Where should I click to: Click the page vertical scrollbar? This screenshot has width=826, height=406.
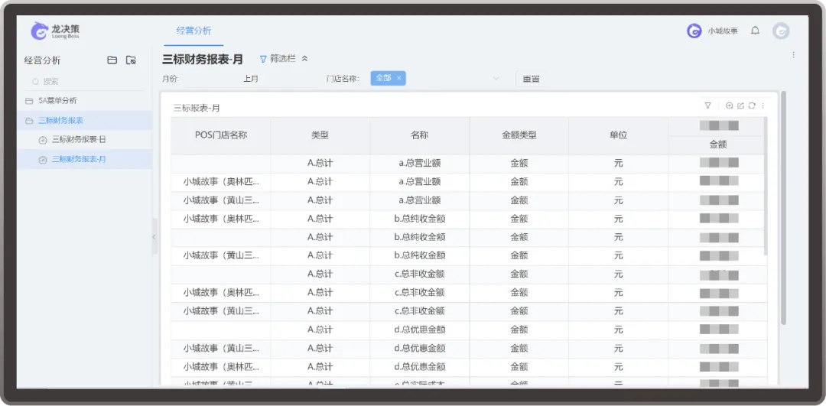coord(783,207)
